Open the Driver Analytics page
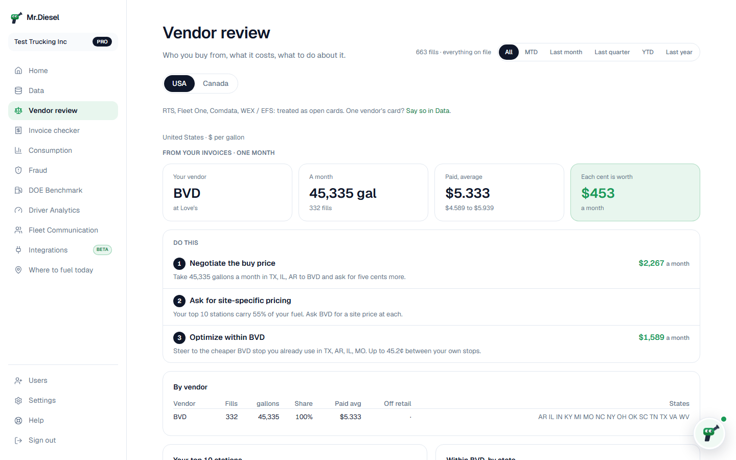This screenshot has height=460, width=736. (63, 210)
